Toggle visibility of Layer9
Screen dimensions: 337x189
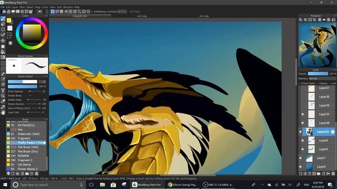pos(303,149)
